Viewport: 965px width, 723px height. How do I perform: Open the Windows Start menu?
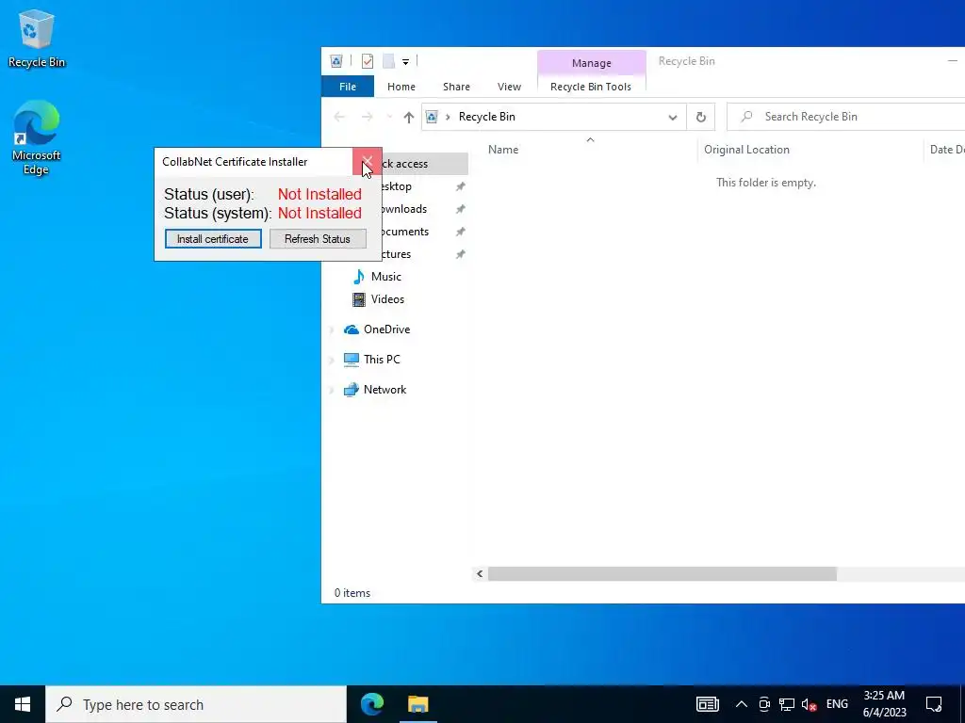point(23,704)
